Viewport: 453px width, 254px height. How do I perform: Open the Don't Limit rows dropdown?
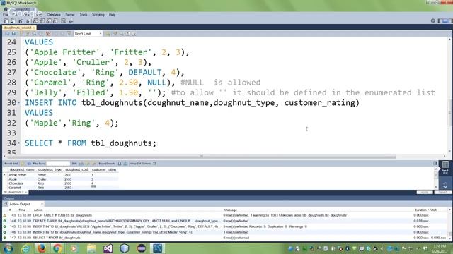(x=88, y=34)
